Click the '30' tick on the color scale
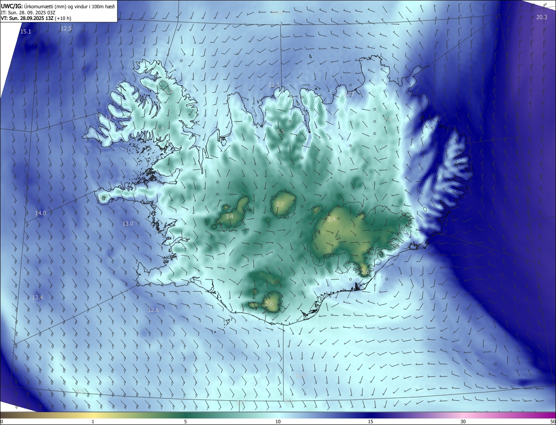556x425 pixels. click(x=463, y=422)
